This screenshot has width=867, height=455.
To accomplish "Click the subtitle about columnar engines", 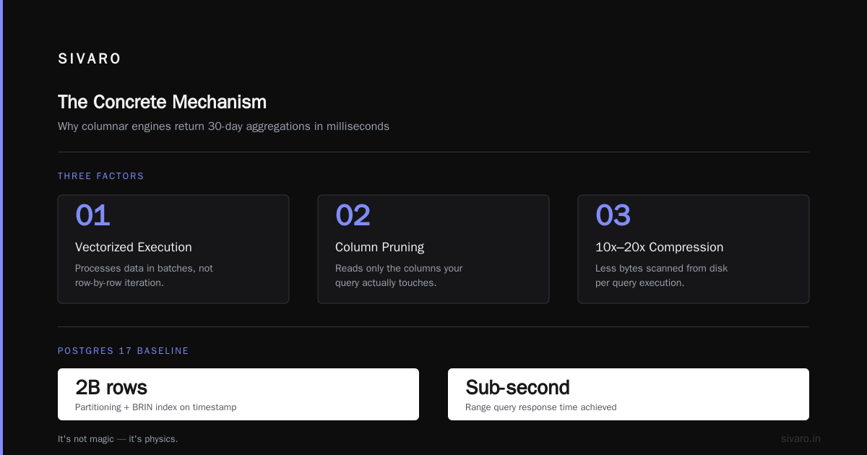I will click(223, 126).
